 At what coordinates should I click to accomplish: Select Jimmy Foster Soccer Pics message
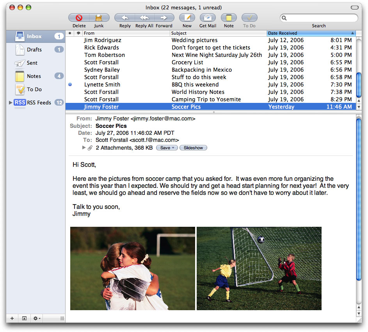click(x=211, y=107)
